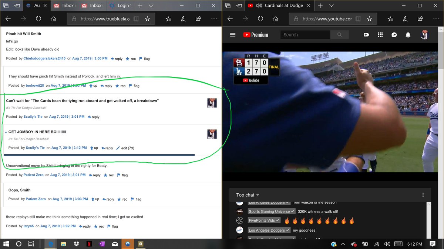Open Favorites hub in True Blue LA window

coord(169,19)
